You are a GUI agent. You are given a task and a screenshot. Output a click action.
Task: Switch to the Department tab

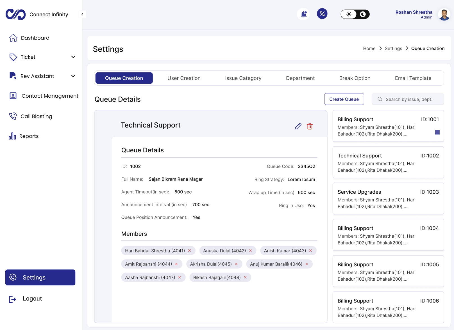click(300, 78)
